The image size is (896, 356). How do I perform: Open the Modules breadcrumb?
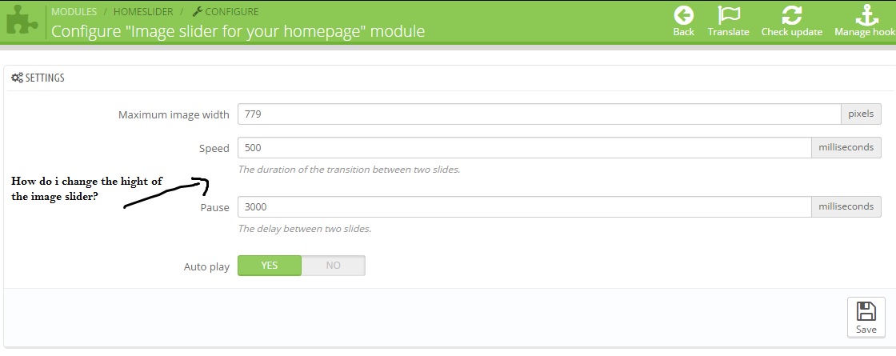74,12
